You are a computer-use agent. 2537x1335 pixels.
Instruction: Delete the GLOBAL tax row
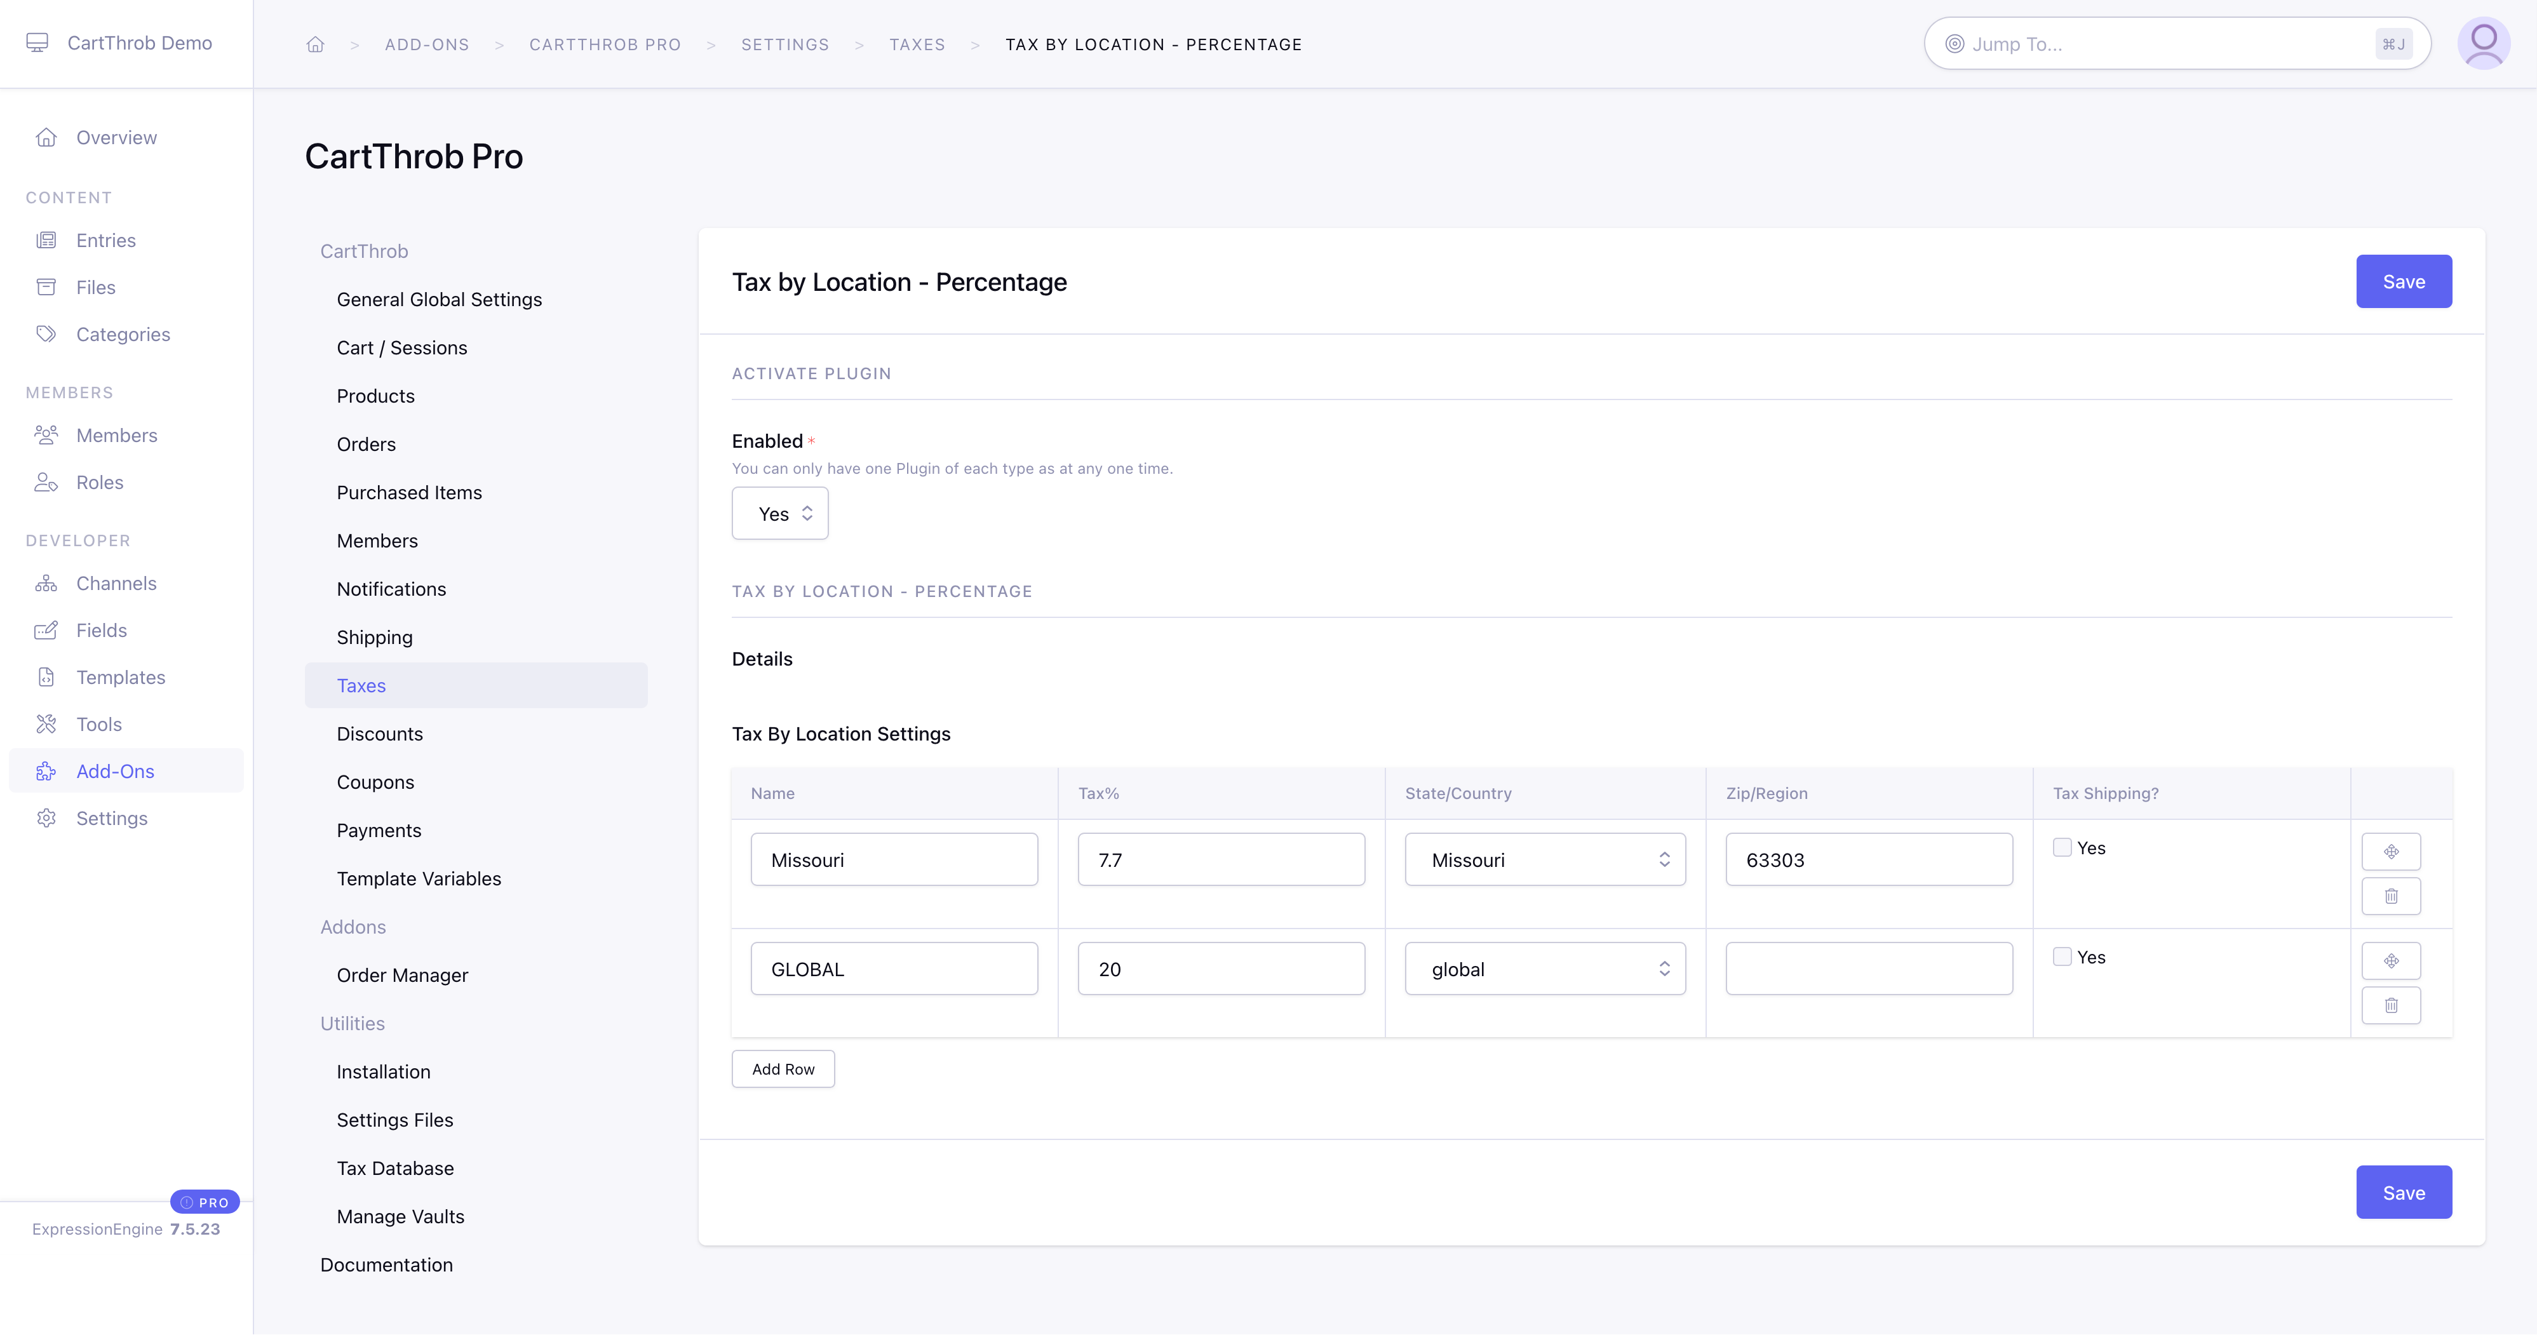[x=2390, y=1005]
